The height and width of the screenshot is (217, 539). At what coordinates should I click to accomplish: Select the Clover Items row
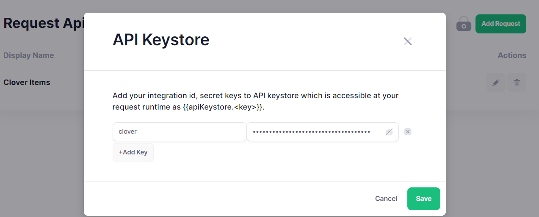pos(27,82)
